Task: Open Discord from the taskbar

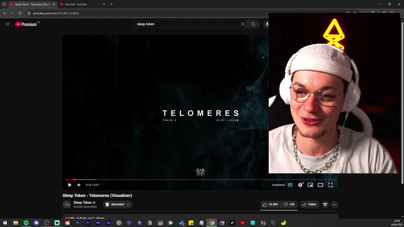Action: [x=36, y=223]
